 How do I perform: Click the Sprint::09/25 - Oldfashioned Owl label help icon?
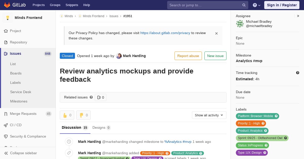pyautogui.click(x=286, y=138)
